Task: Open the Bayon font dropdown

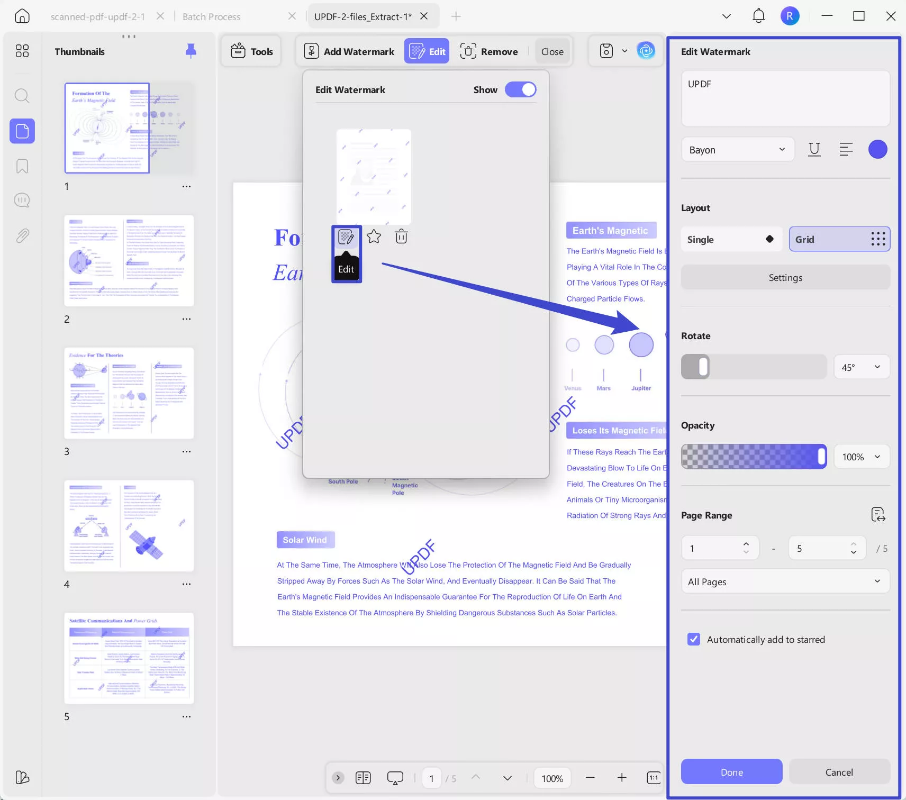Action: click(x=737, y=149)
